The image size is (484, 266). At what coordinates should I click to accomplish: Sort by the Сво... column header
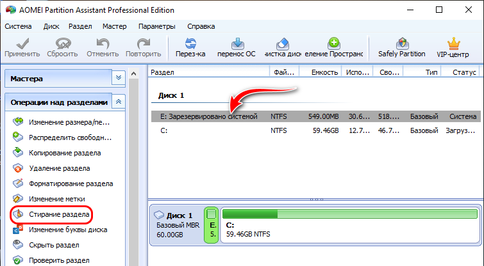pos(388,72)
